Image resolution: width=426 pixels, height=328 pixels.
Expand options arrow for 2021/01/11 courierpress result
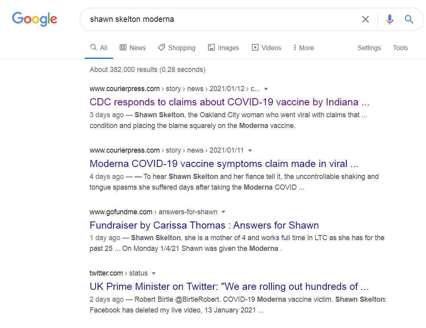[x=250, y=151]
